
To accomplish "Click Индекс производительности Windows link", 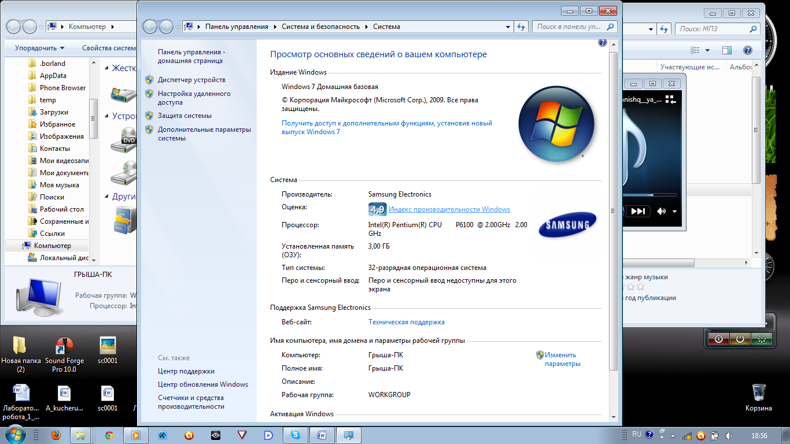I will point(449,209).
